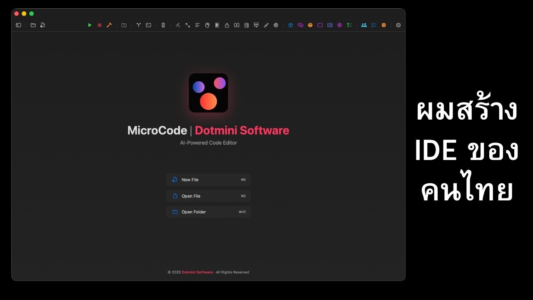Click the mobile device preview icon
The width and height of the screenshot is (533, 300).
pyautogui.click(x=163, y=25)
